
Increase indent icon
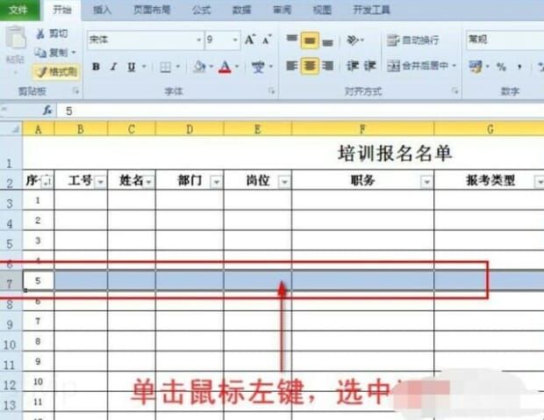370,66
